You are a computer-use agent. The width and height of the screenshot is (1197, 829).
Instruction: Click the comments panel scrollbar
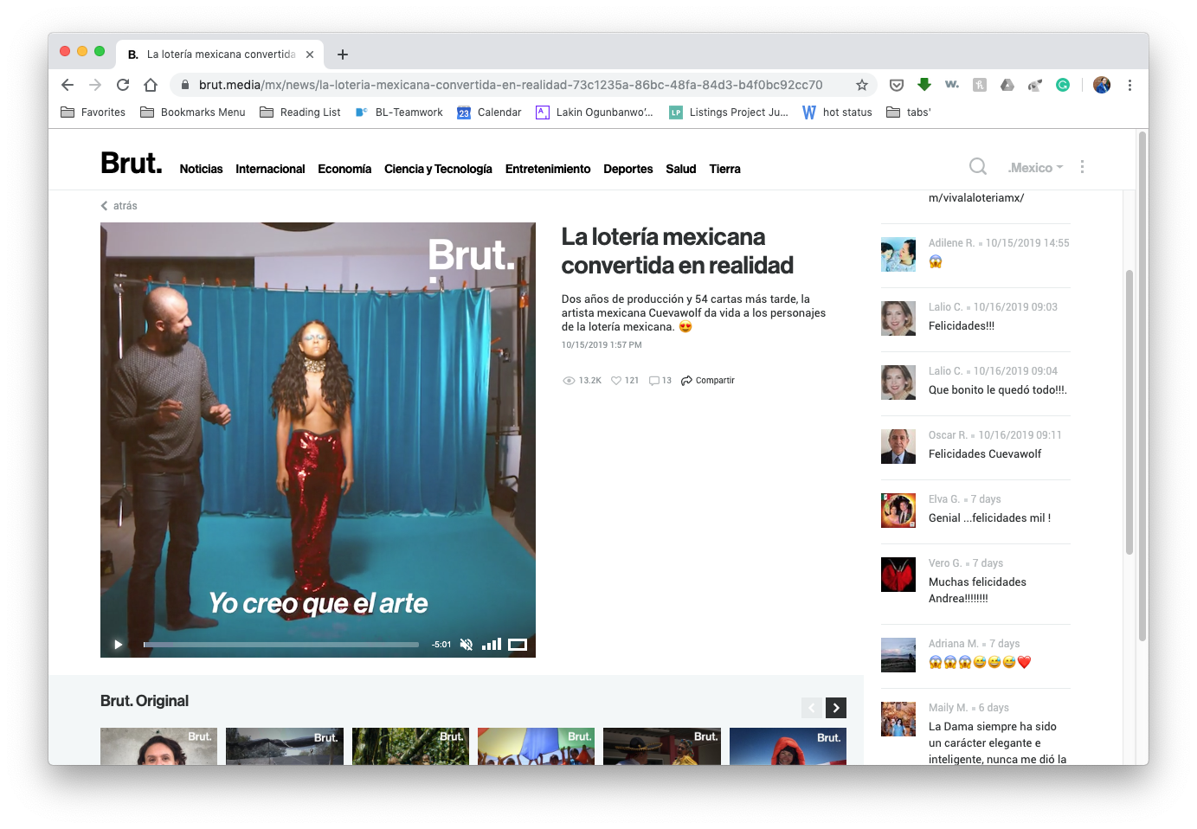1129,413
